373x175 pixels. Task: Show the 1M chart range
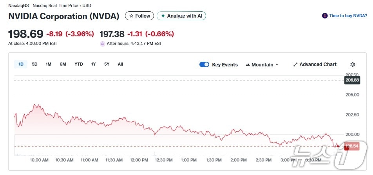point(49,64)
